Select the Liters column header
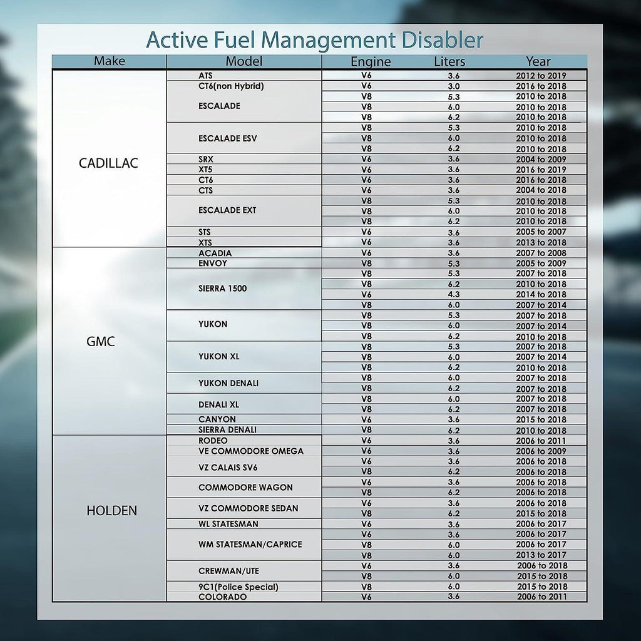This screenshot has width=641, height=641. 448,61
